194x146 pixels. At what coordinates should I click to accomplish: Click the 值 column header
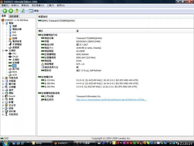[78, 31]
